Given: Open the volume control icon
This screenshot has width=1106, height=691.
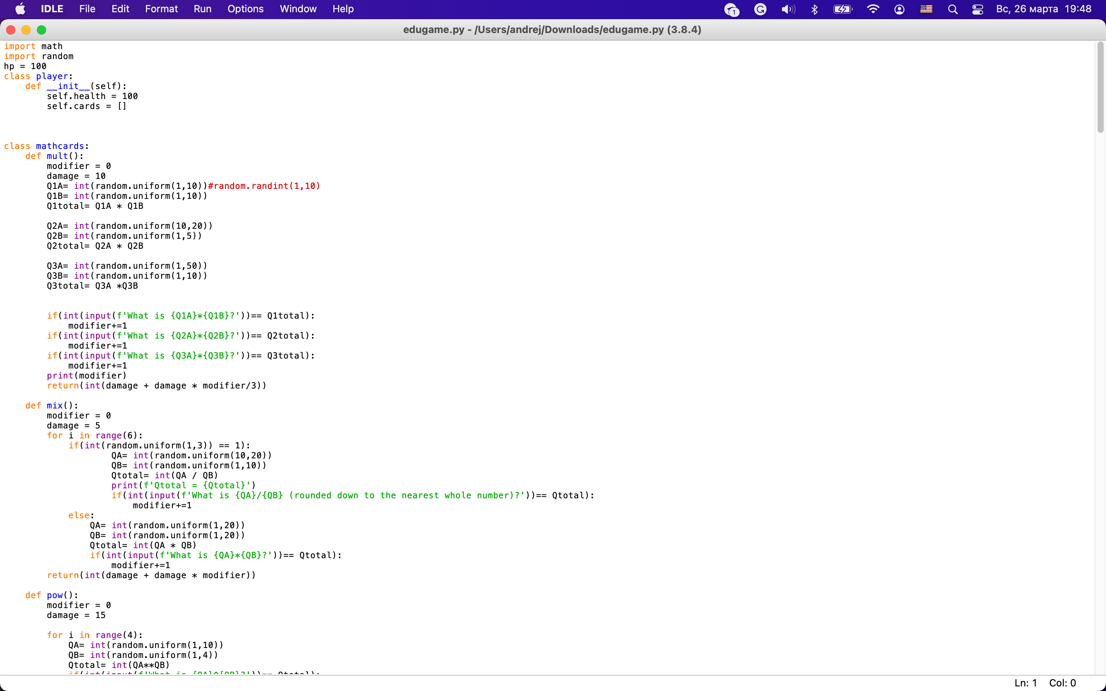Looking at the screenshot, I should pos(788,9).
